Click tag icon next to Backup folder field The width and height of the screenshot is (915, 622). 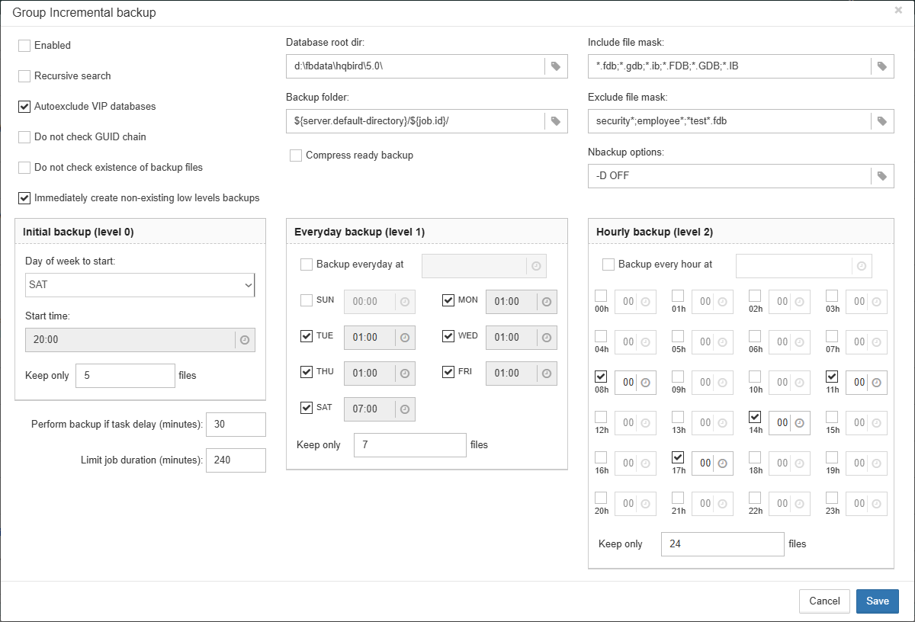pos(556,121)
